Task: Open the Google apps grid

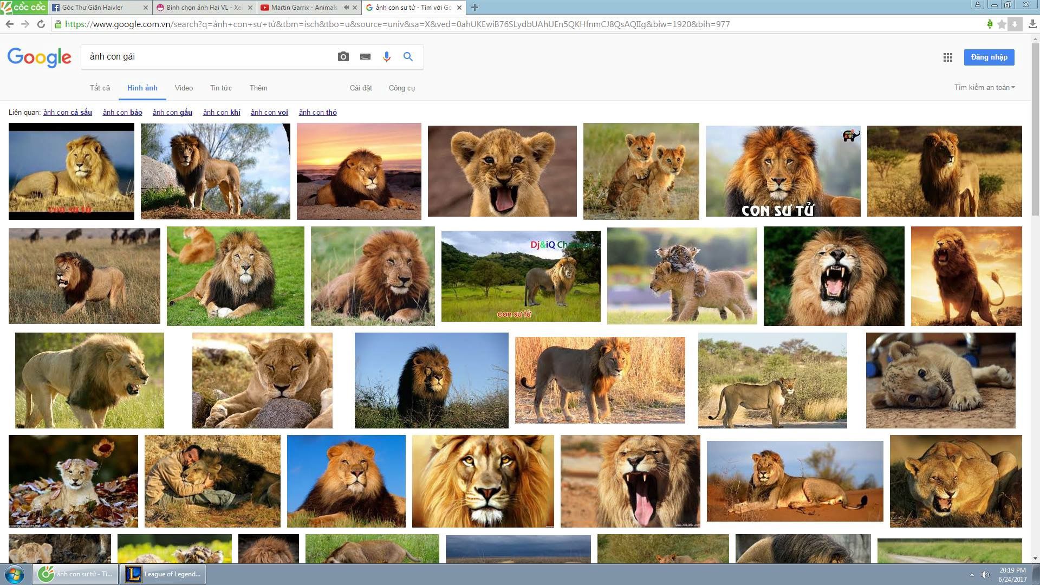Action: pyautogui.click(x=947, y=57)
